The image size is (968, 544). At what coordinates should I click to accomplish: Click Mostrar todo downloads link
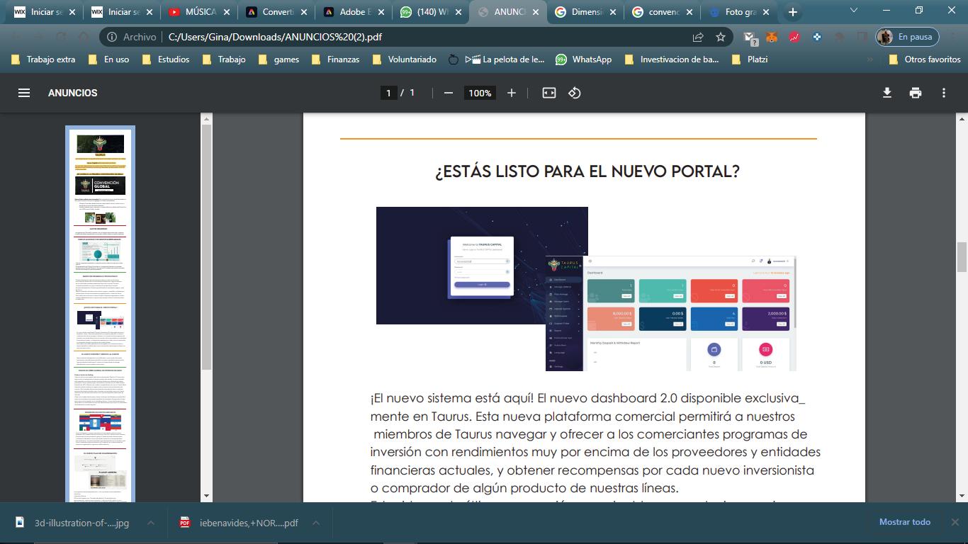[904, 522]
